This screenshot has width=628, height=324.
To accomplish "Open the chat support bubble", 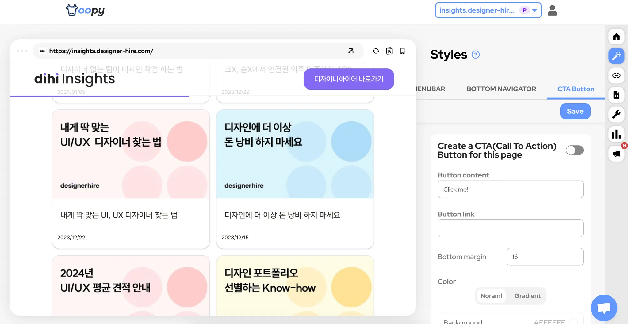I will pos(604,308).
